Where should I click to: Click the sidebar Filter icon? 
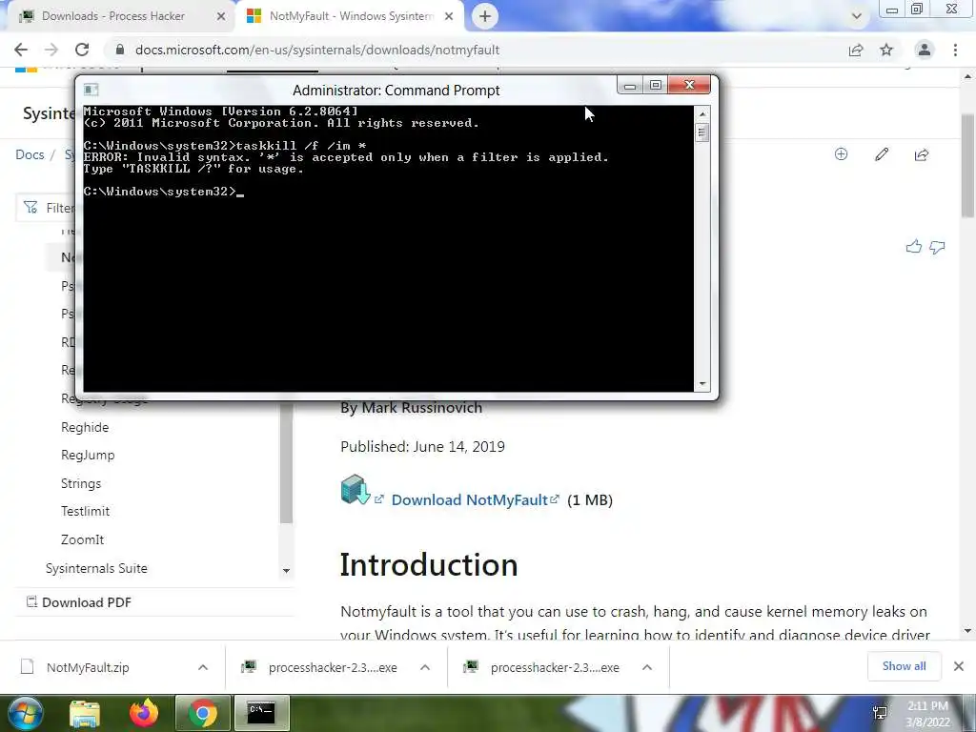pos(30,207)
